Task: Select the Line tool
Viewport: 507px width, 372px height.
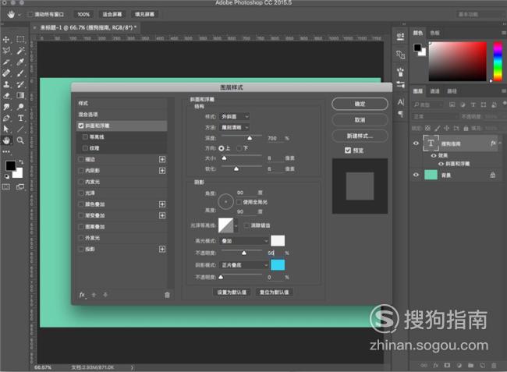Action: 20,129
